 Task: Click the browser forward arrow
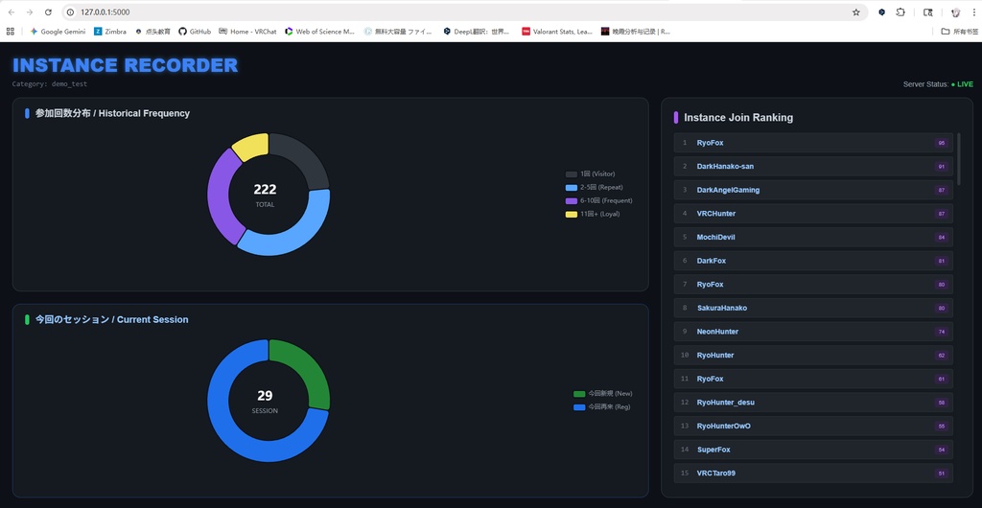click(30, 12)
